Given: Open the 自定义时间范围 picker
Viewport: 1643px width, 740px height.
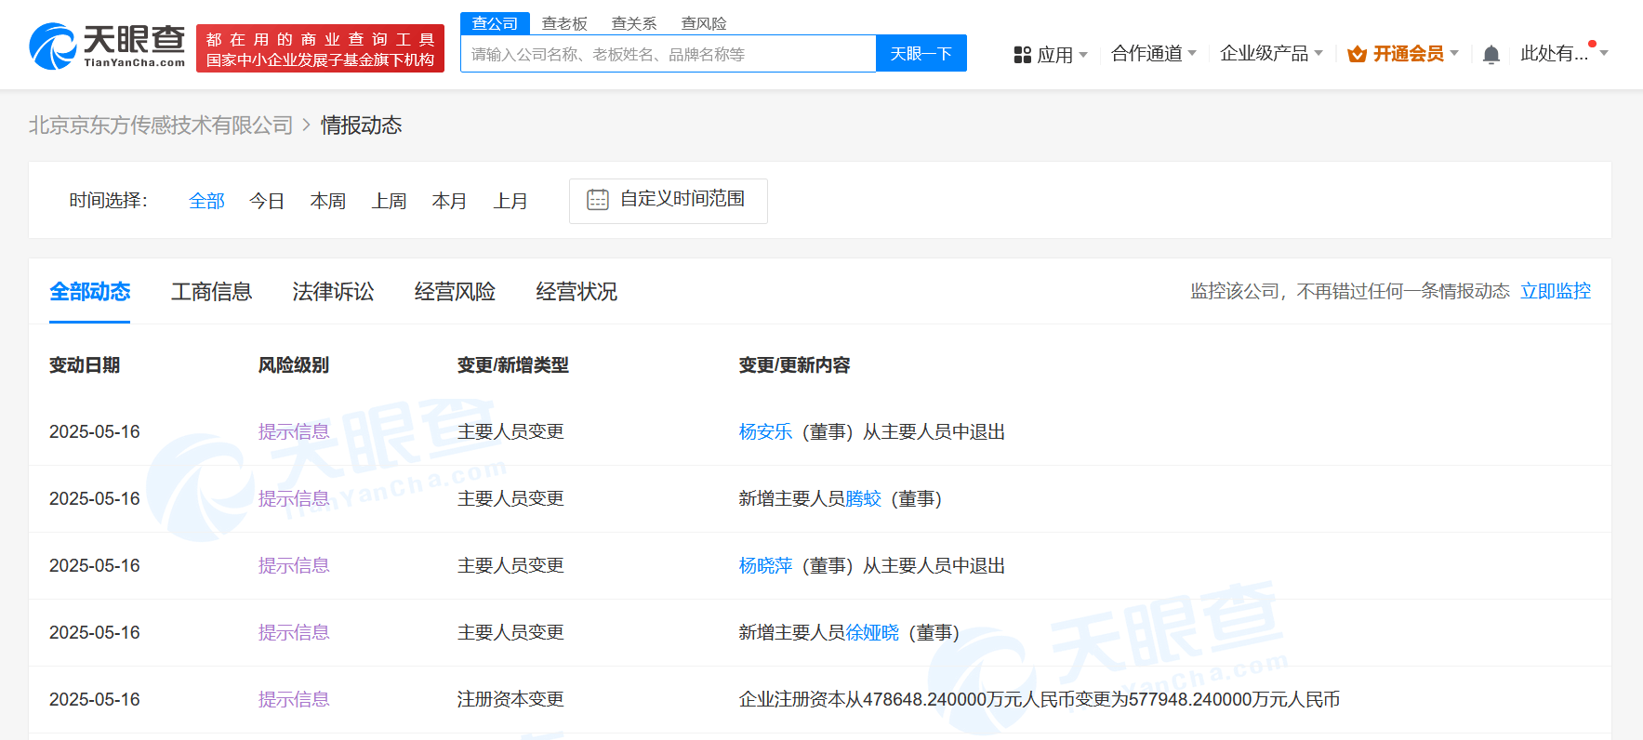Looking at the screenshot, I should pos(669,201).
